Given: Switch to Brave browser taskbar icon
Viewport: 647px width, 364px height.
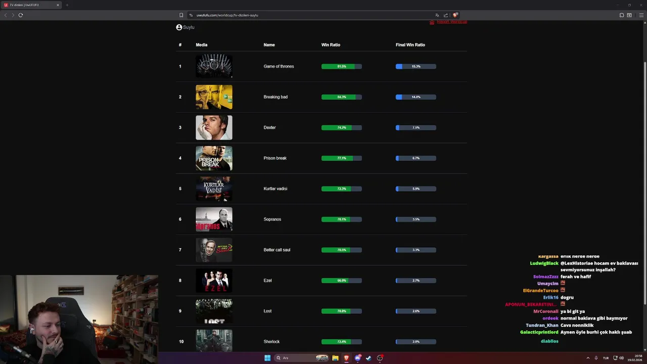Looking at the screenshot, I should [x=346, y=358].
